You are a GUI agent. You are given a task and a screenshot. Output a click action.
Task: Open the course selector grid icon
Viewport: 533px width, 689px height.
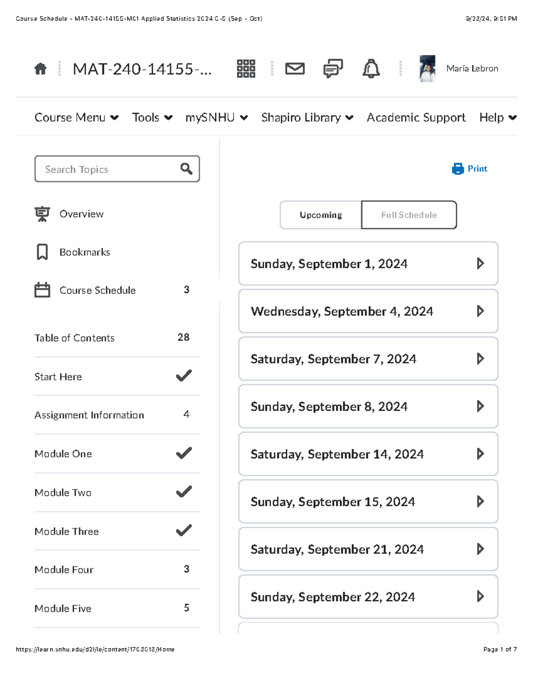(x=246, y=69)
